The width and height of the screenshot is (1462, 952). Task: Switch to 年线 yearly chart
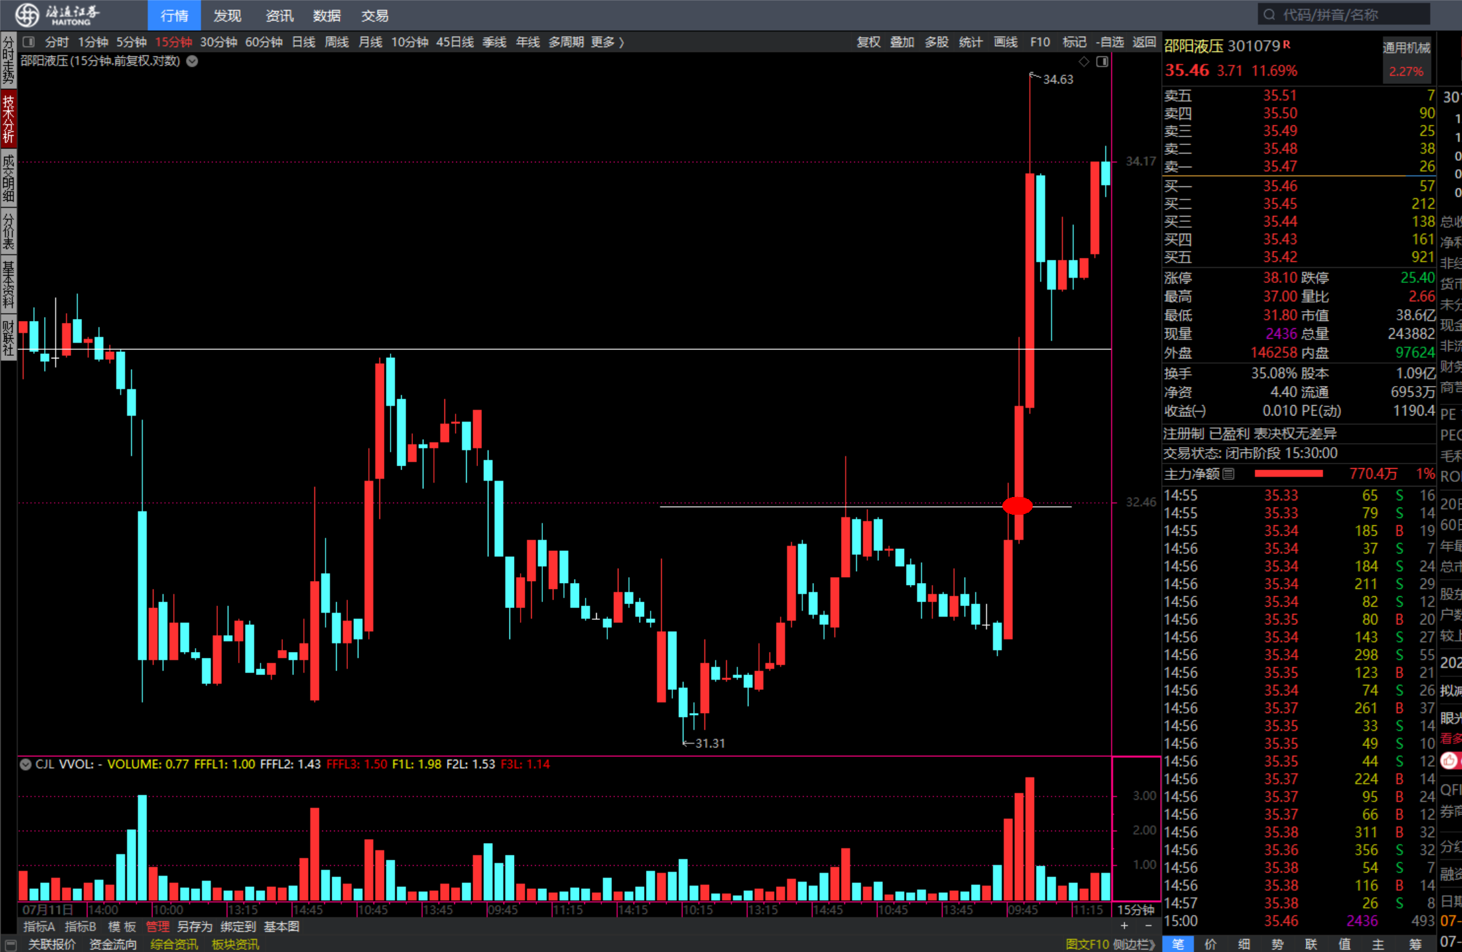pyautogui.click(x=528, y=42)
